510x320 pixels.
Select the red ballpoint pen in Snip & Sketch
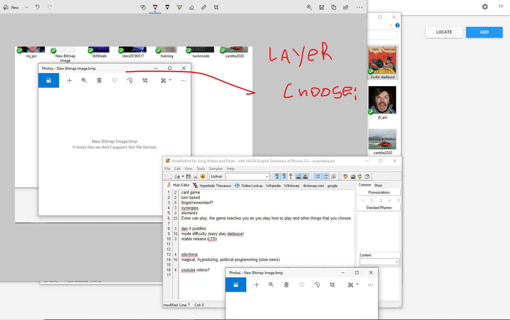tap(155, 7)
